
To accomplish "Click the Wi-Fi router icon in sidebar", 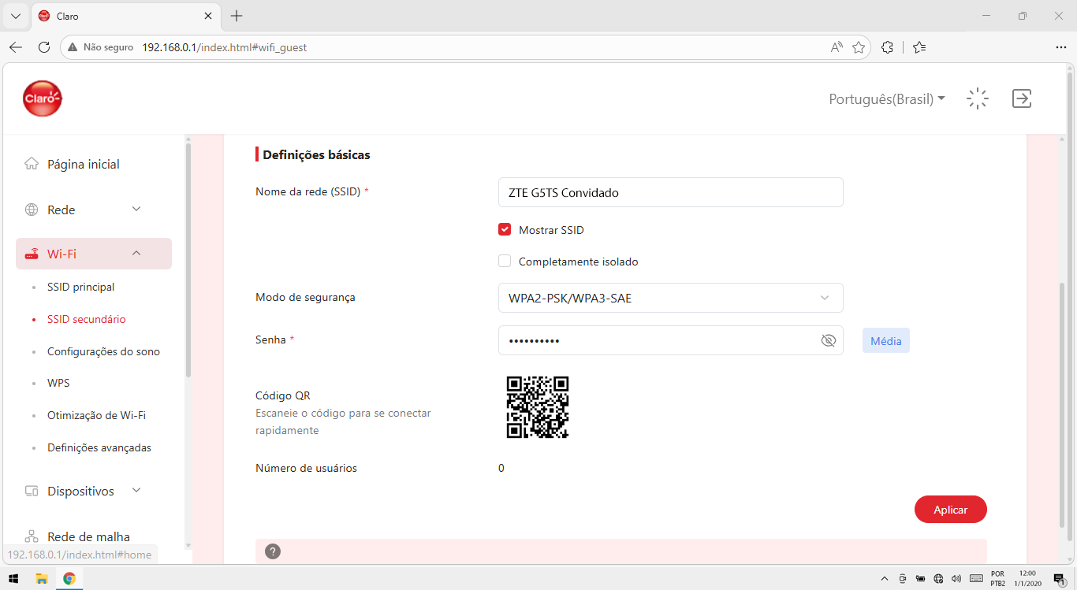I will click(32, 254).
